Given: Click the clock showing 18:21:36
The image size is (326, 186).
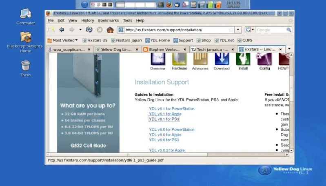Looking at the screenshot, I should 233,2.
